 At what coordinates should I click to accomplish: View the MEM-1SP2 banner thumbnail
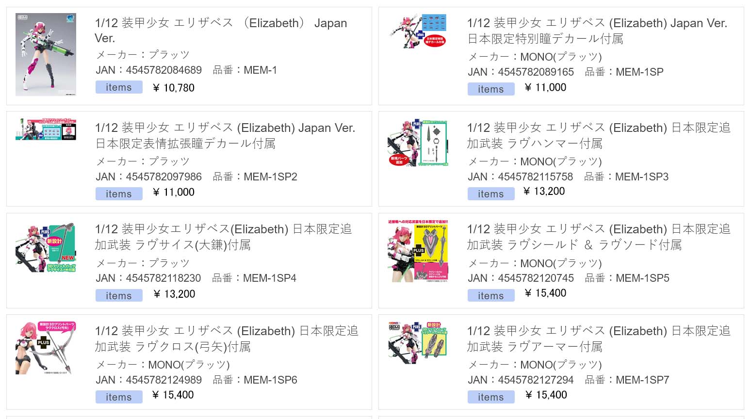(46, 129)
